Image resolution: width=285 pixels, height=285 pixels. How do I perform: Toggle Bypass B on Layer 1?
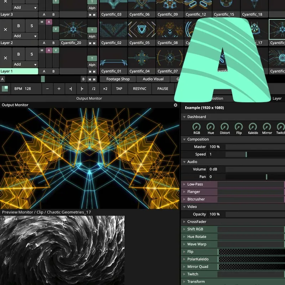pyautogui.click(x=19, y=54)
